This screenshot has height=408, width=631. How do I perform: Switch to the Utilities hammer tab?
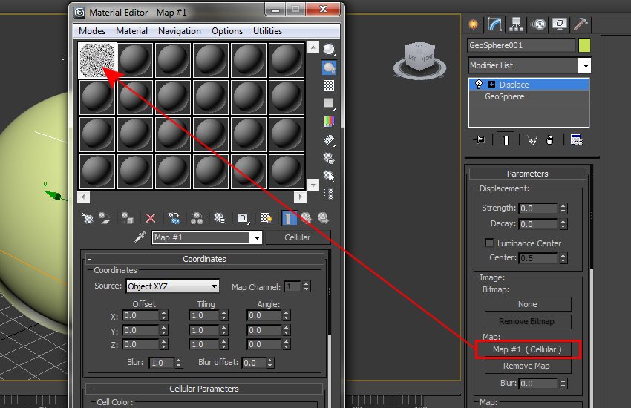click(x=583, y=24)
